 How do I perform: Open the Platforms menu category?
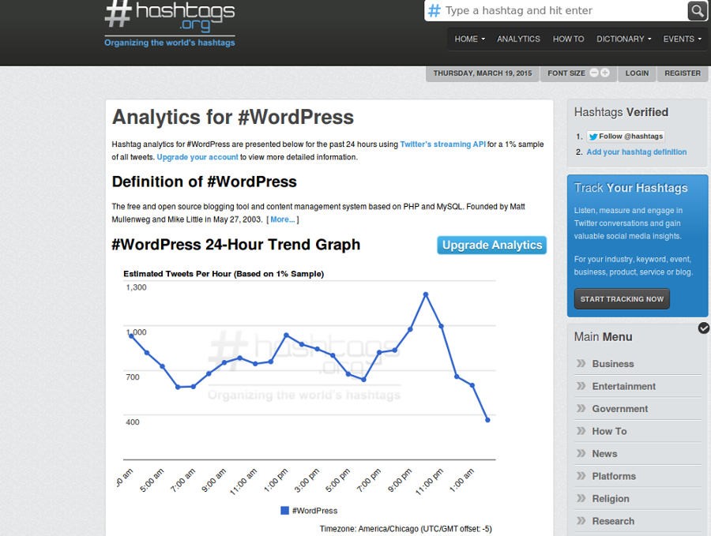[x=614, y=476]
